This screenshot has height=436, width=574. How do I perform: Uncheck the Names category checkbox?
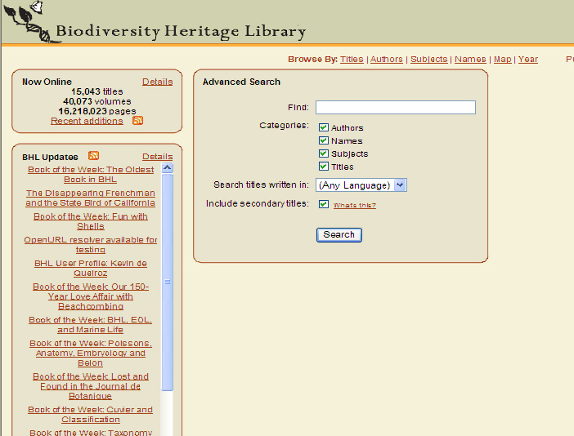(x=323, y=140)
